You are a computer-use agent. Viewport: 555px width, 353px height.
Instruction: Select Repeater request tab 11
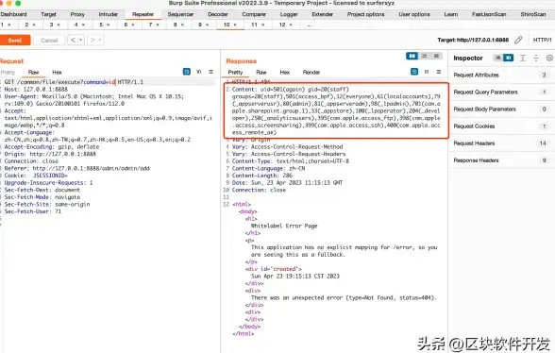pos(254,25)
